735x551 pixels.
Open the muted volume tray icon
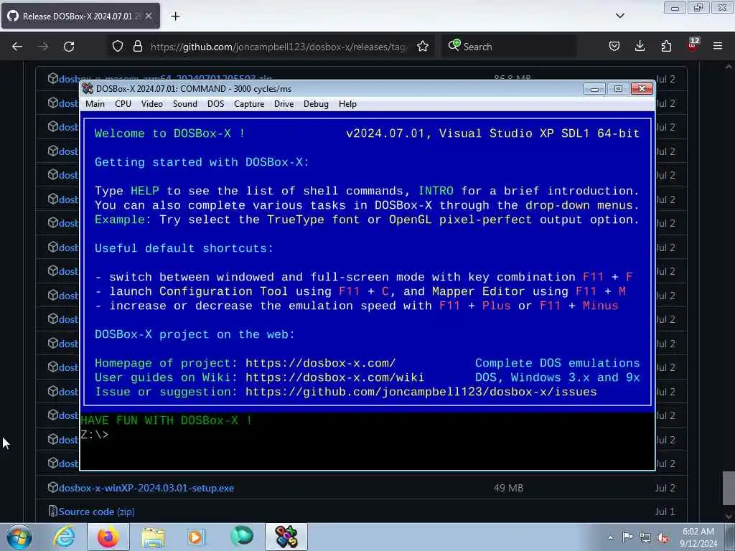[x=663, y=538]
